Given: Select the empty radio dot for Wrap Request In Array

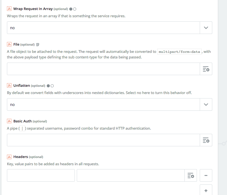Looking at the screenshot, I should point(75,9).
